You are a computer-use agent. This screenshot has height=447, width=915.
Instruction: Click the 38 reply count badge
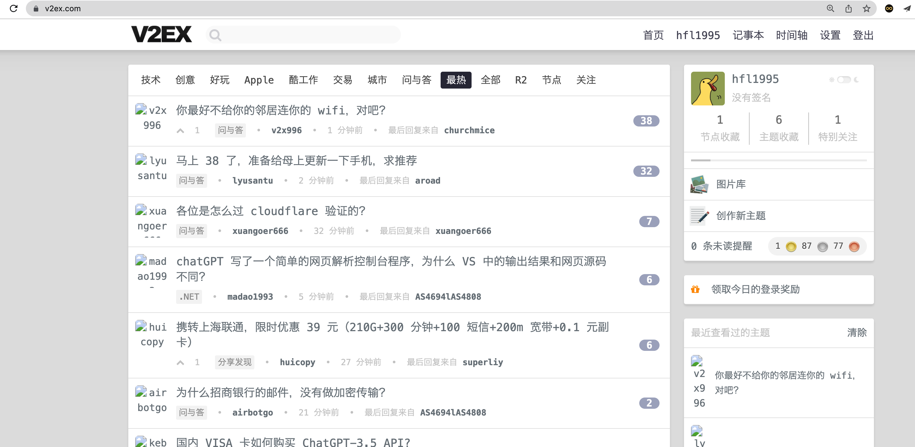[x=646, y=121]
